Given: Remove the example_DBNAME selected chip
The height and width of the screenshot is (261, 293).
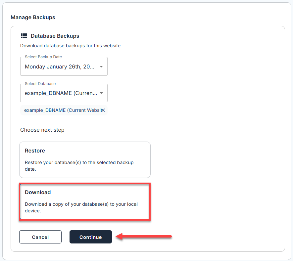Looking at the screenshot, I should pos(103,110).
